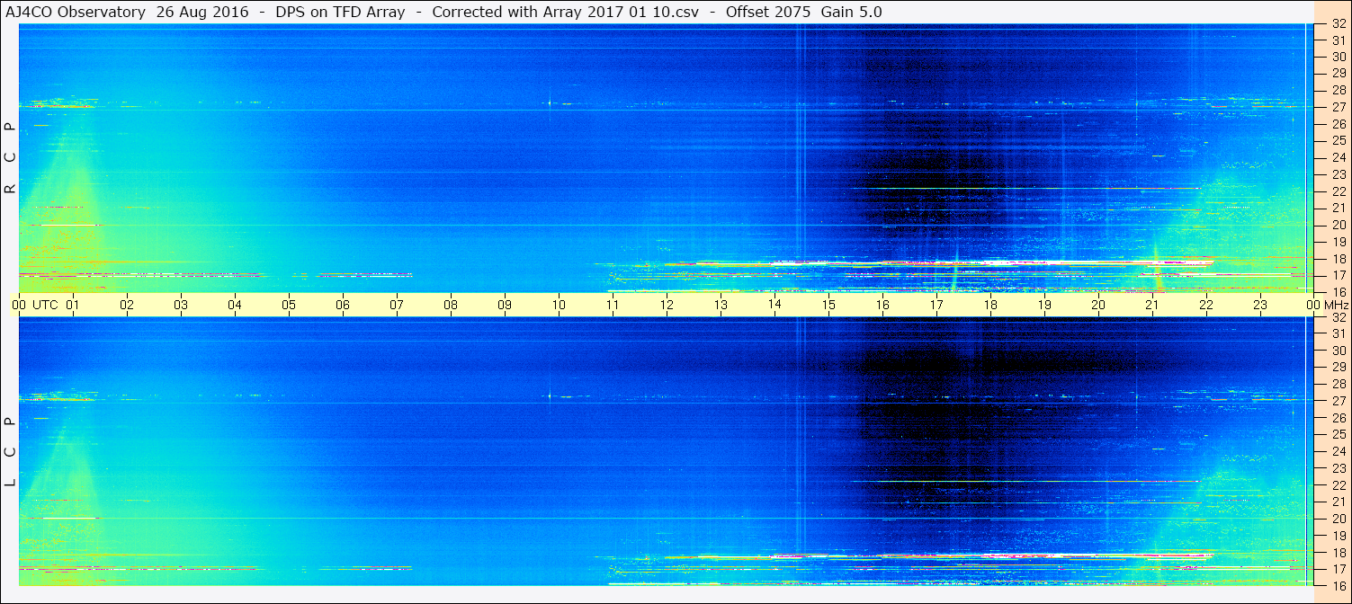Select the 21 hour marker on time axis
This screenshot has height=604, width=1352.
(1152, 305)
